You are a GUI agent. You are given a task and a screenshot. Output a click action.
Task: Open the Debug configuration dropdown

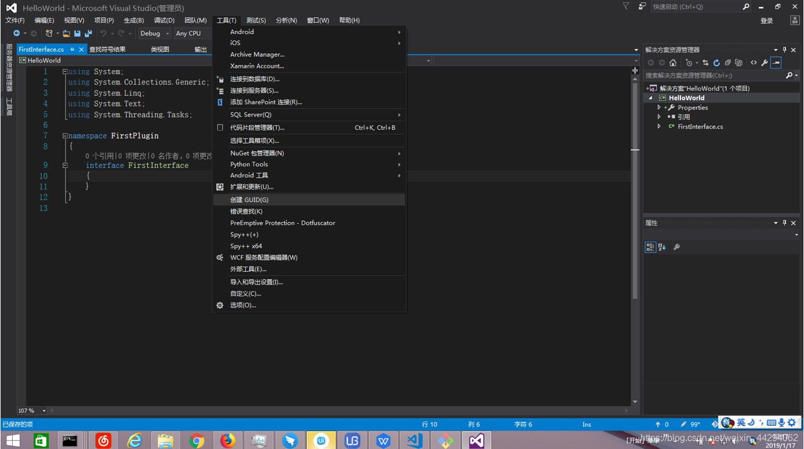tap(154, 34)
